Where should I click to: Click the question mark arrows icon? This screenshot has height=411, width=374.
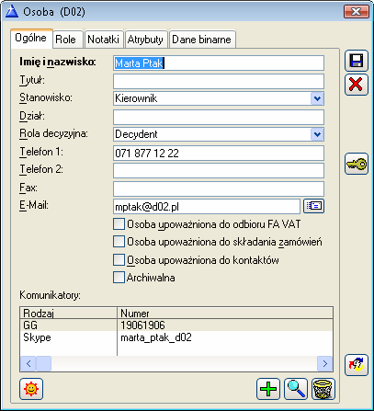(357, 365)
